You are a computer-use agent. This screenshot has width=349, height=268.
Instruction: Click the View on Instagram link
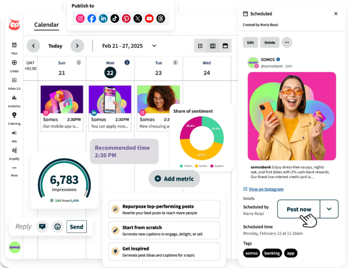point(266,189)
